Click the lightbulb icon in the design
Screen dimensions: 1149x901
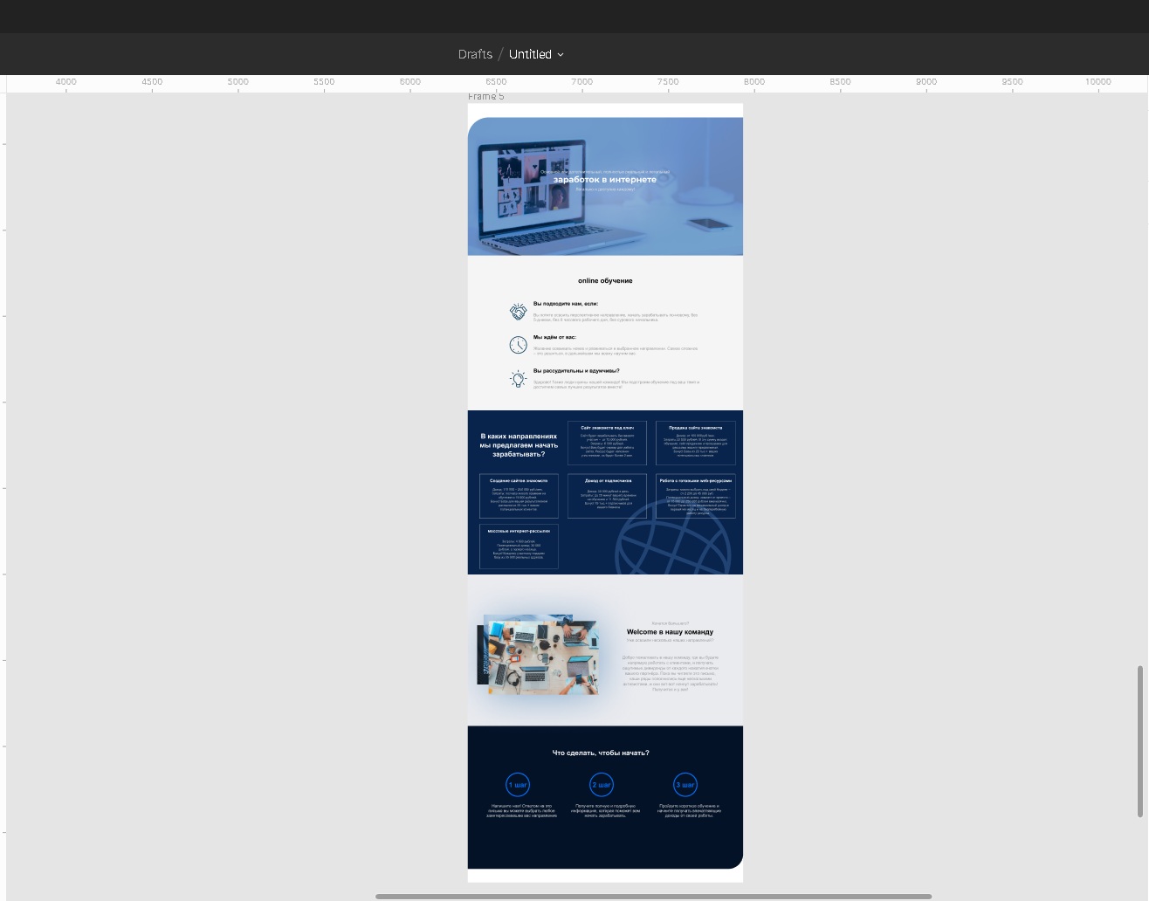click(518, 379)
